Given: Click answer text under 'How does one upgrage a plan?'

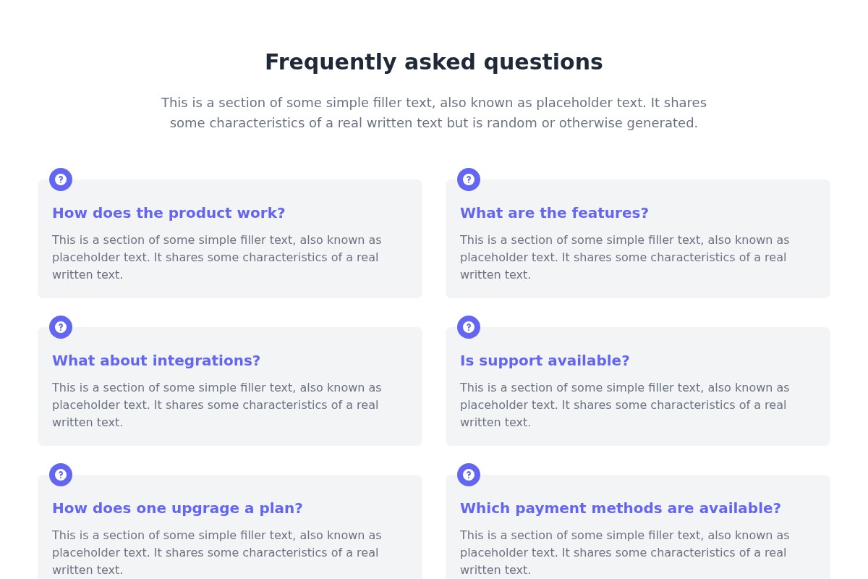Looking at the screenshot, I should [216, 553].
